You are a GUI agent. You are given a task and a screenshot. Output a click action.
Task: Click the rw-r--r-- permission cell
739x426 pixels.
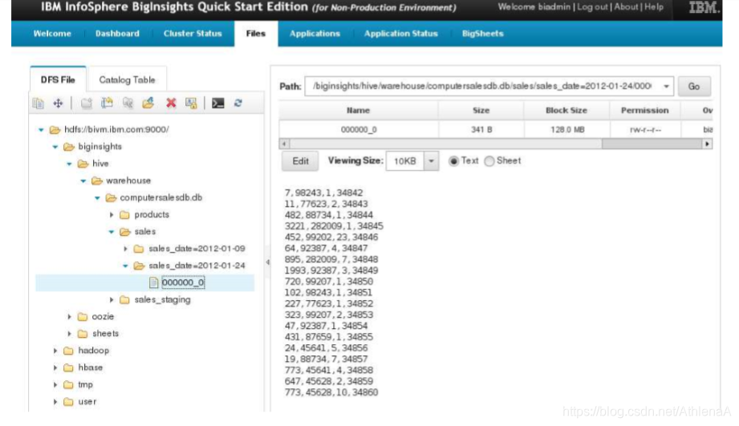645,130
